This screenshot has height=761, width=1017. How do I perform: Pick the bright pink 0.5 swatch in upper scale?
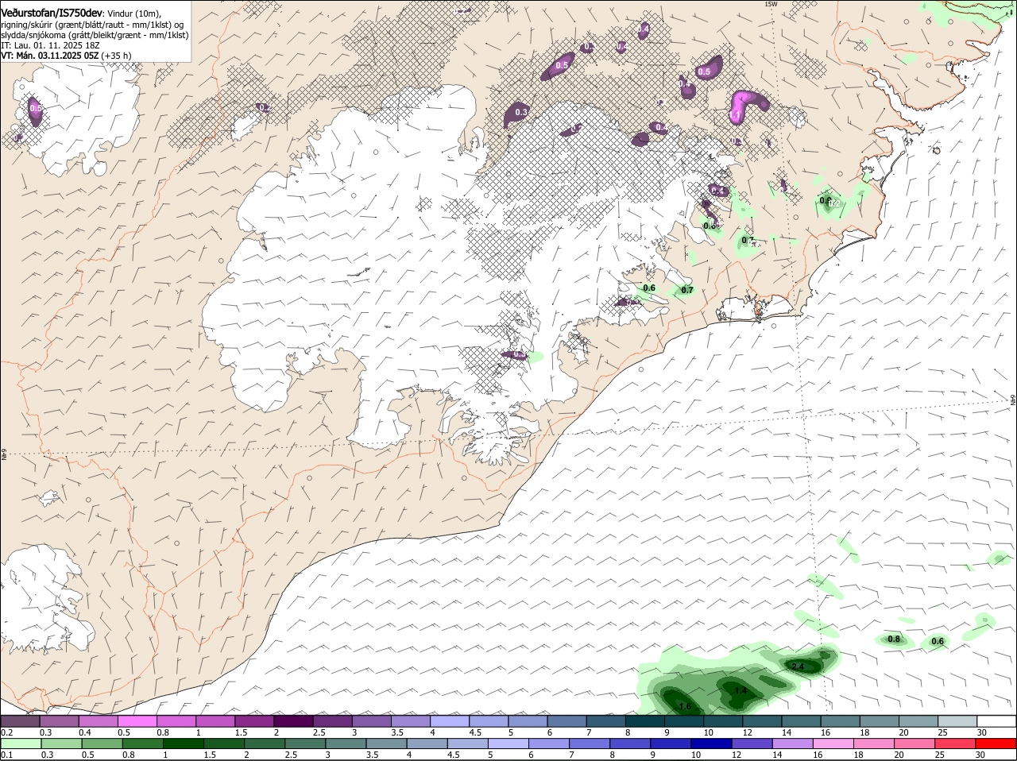[x=137, y=721]
